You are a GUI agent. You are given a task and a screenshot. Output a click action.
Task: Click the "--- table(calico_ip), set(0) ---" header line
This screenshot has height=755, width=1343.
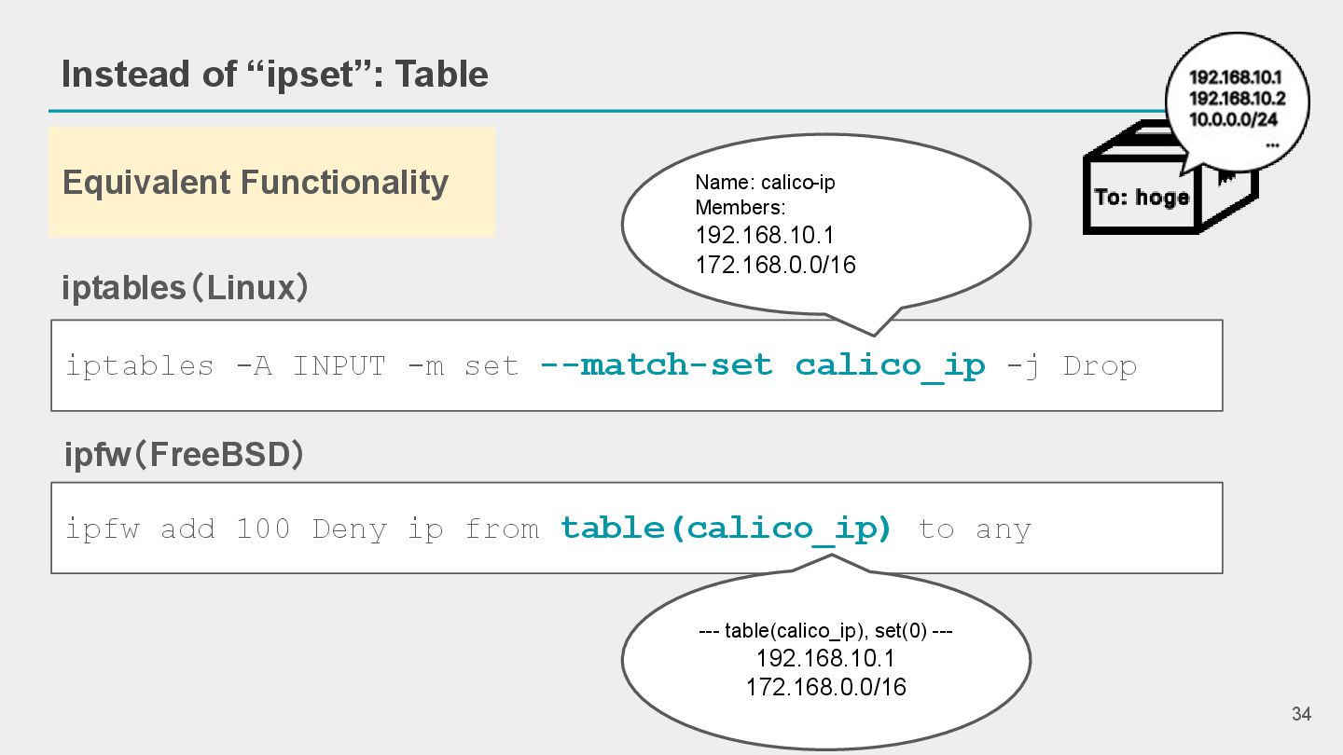point(825,631)
